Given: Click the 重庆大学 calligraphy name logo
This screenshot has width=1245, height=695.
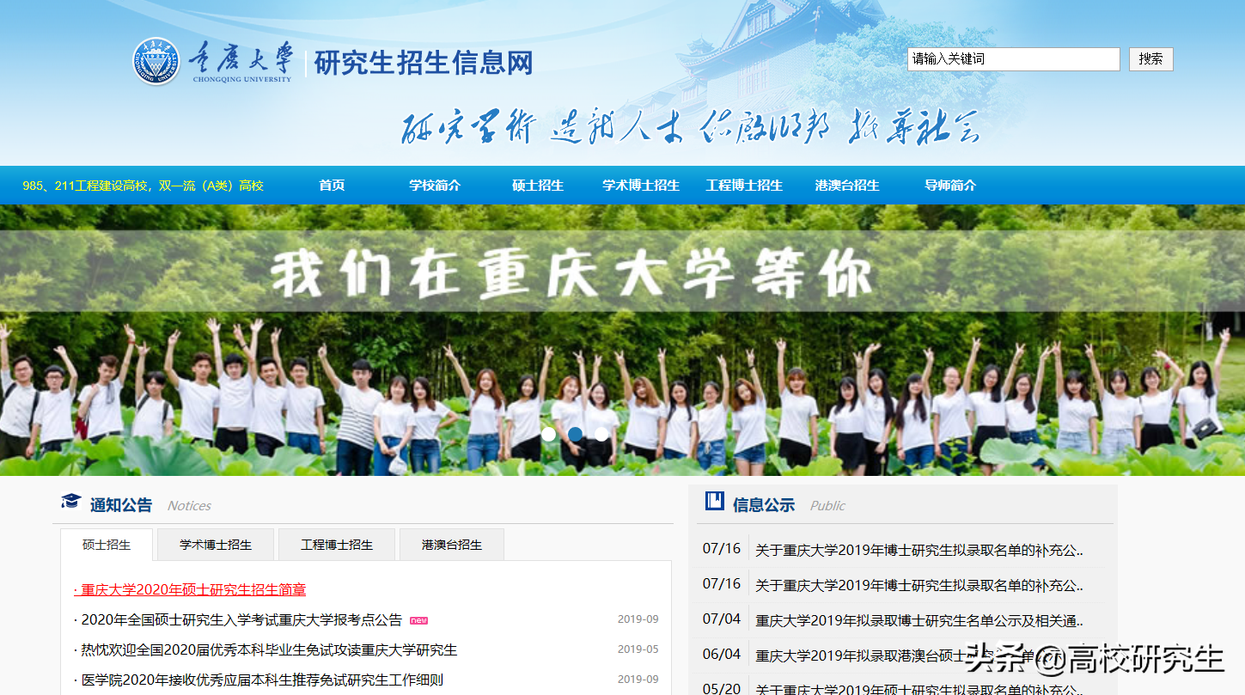Looking at the screenshot, I should (240, 62).
